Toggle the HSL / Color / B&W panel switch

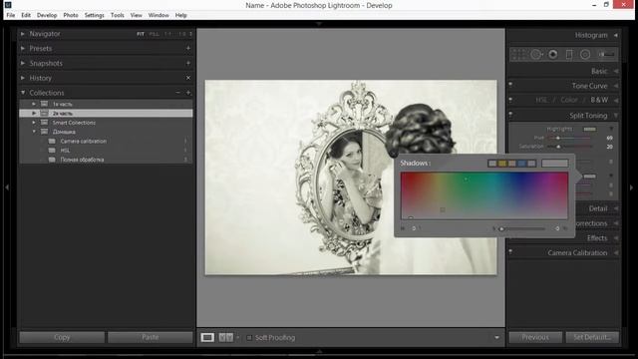[510, 100]
